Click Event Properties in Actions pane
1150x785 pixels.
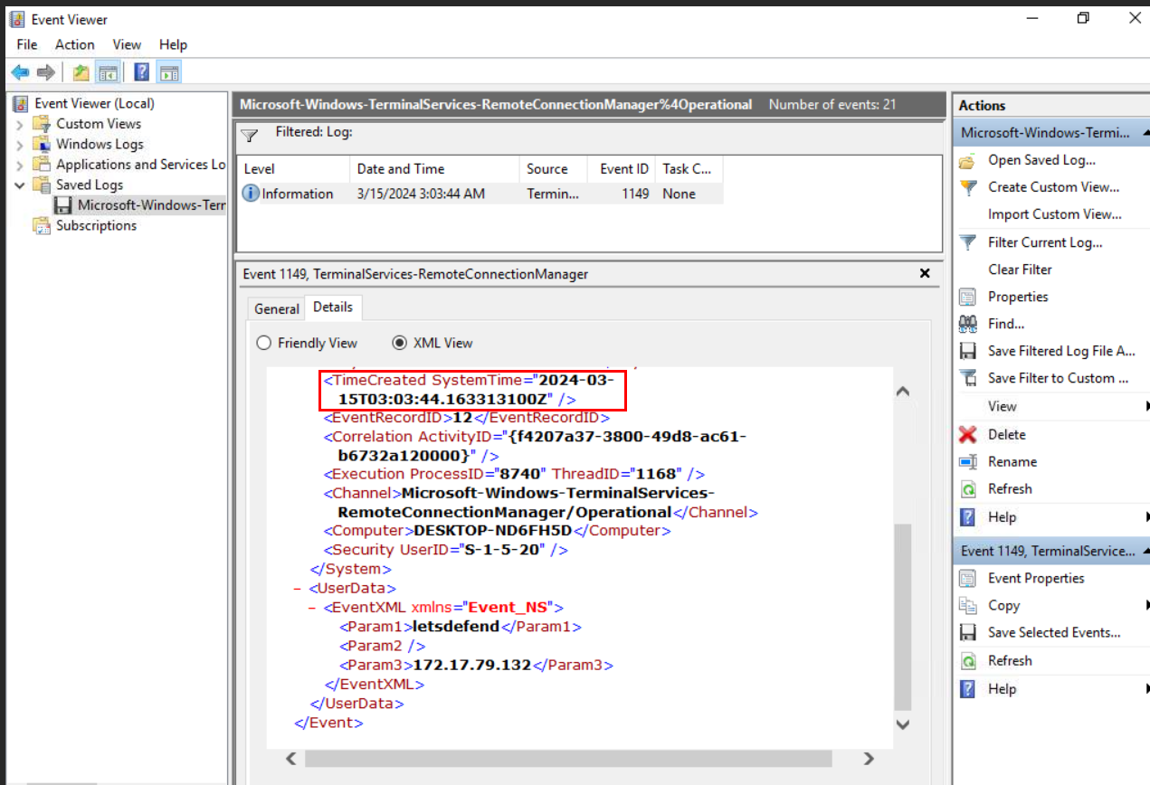tap(1036, 579)
